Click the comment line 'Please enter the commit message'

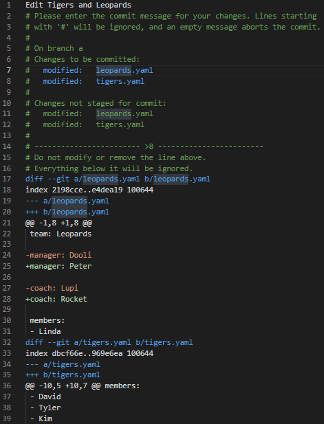pos(171,16)
